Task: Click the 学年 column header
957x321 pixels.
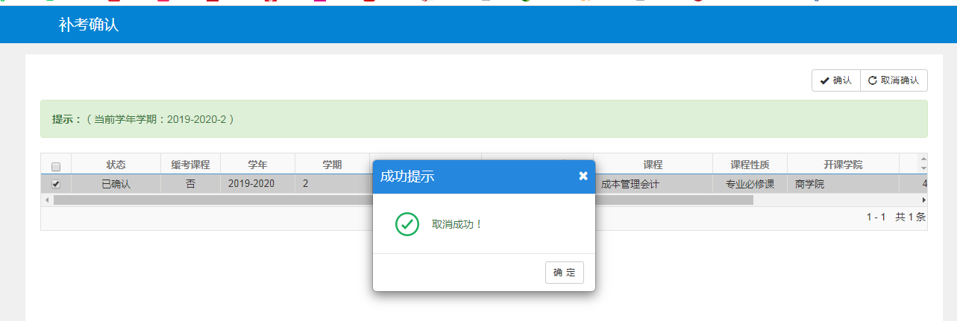Action: [x=257, y=165]
